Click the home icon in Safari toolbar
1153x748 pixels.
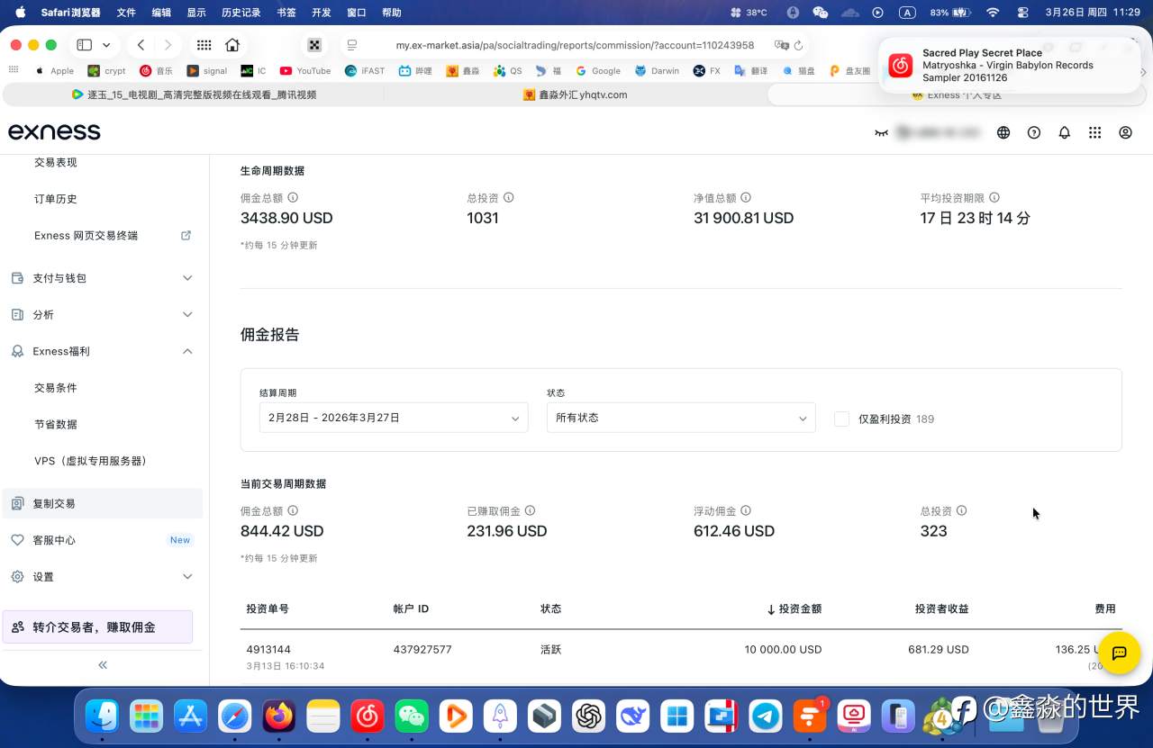pos(232,44)
